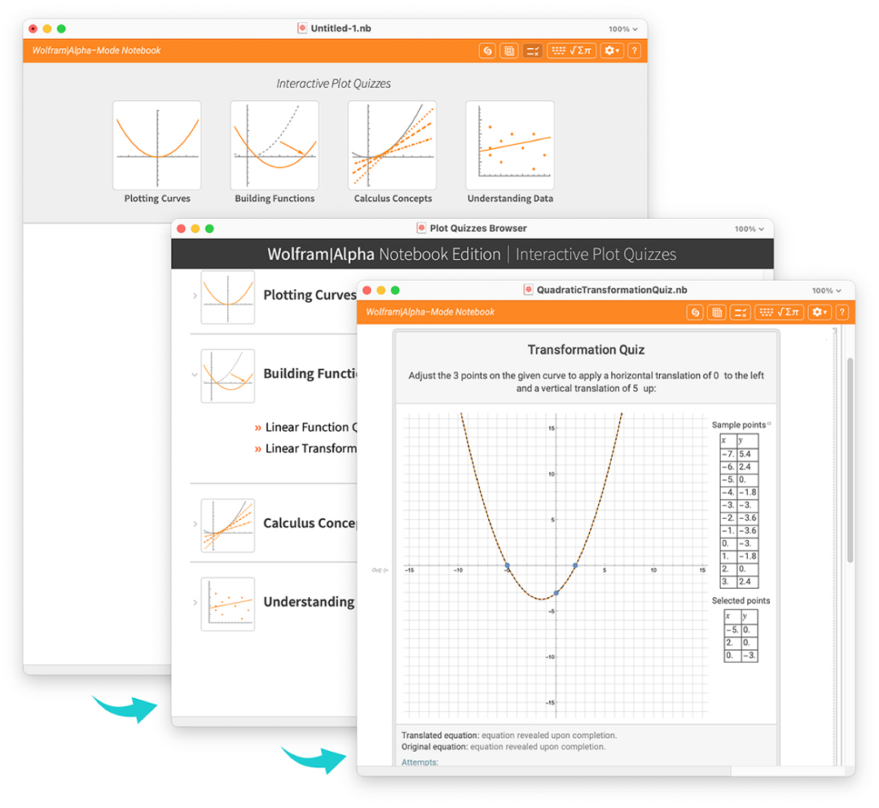Click the '2.' cell in Selected points table
Screen dimensions: 879x808
pos(732,643)
